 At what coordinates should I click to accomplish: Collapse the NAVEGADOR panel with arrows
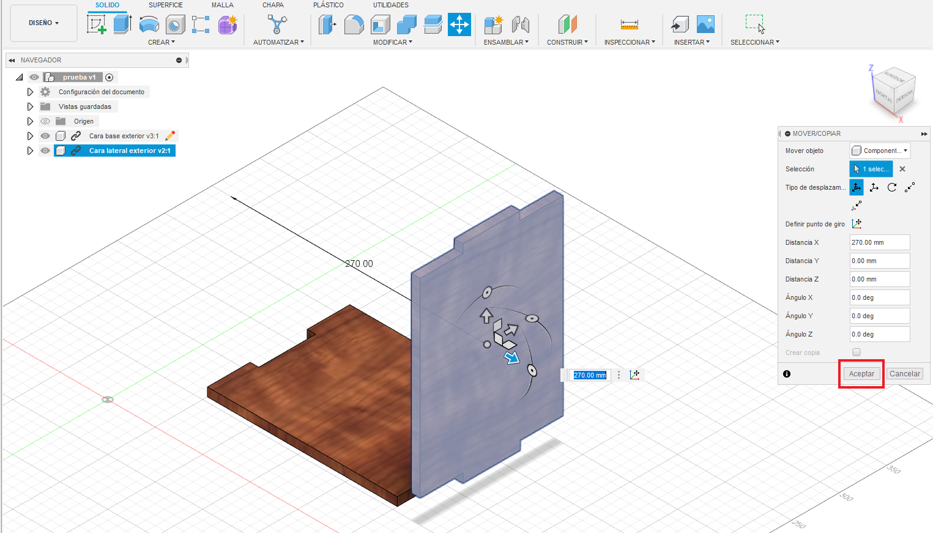coord(12,61)
